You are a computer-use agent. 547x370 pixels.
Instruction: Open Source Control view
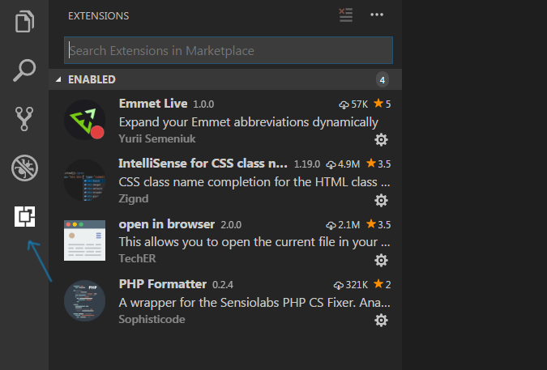coord(24,119)
